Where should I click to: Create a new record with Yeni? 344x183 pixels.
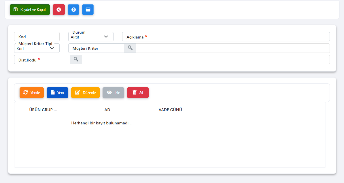click(x=57, y=93)
